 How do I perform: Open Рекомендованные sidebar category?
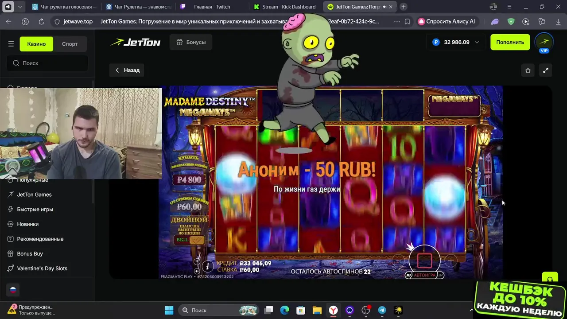[40, 239]
